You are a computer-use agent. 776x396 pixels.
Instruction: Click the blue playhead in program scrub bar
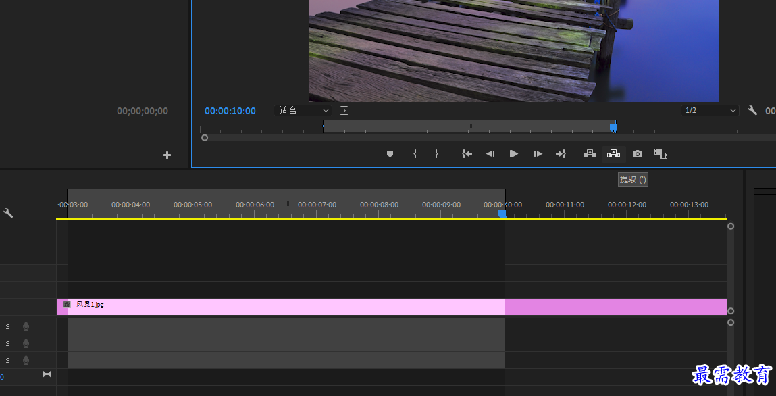pos(614,128)
